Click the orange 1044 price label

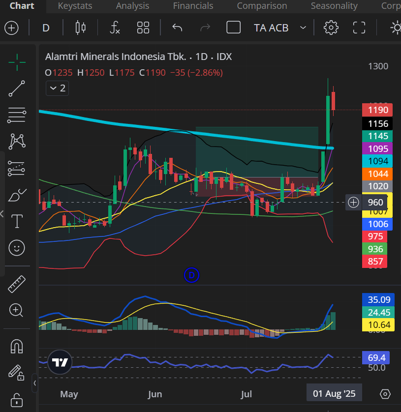click(x=377, y=174)
